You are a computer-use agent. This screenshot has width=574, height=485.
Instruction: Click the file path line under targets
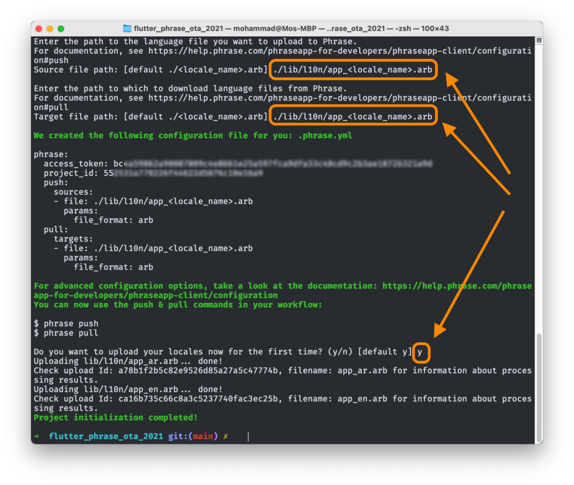[x=153, y=248]
